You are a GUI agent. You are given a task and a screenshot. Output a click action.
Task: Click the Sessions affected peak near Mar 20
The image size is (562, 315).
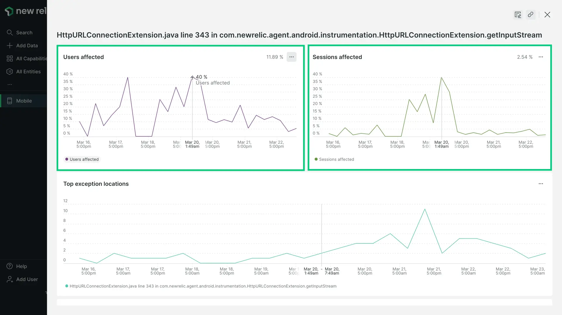click(x=441, y=78)
